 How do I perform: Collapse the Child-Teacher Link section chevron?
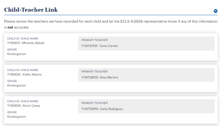[216, 11]
